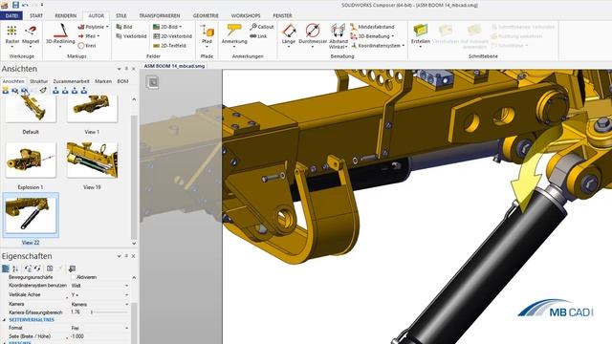This screenshot has width=612, height=344.
Task: Add a Link annotation
Action: [x=258, y=36]
